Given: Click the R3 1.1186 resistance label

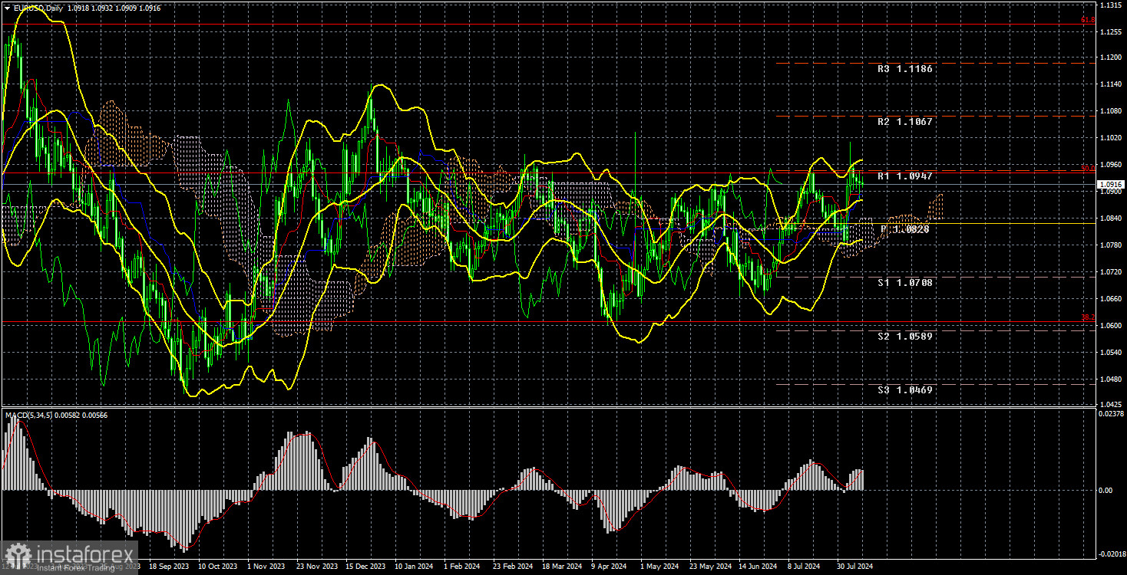Looking at the screenshot, I should 905,69.
